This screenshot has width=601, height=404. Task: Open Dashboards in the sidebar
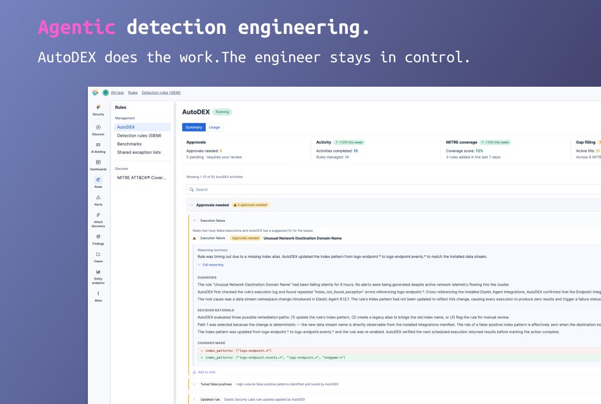(98, 166)
